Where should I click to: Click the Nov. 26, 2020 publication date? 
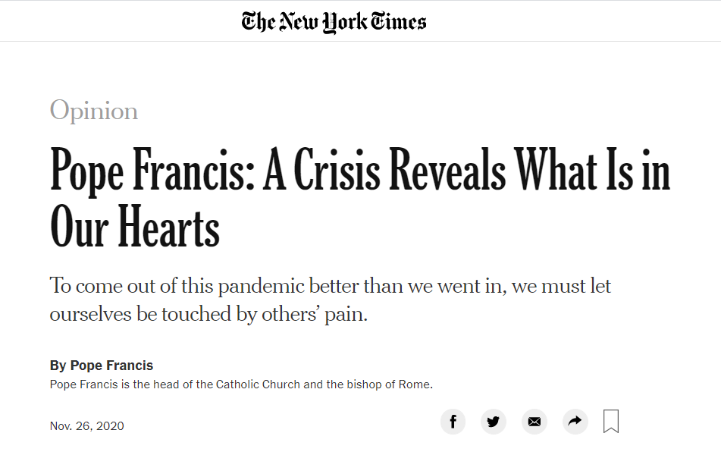[87, 425]
